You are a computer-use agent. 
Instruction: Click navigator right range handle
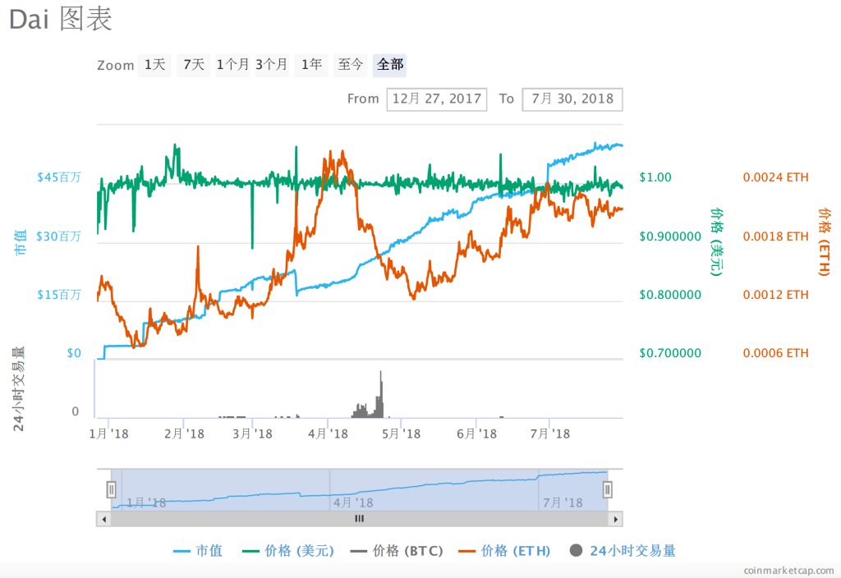coord(608,490)
